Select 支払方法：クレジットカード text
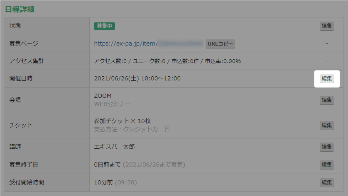 132,129
